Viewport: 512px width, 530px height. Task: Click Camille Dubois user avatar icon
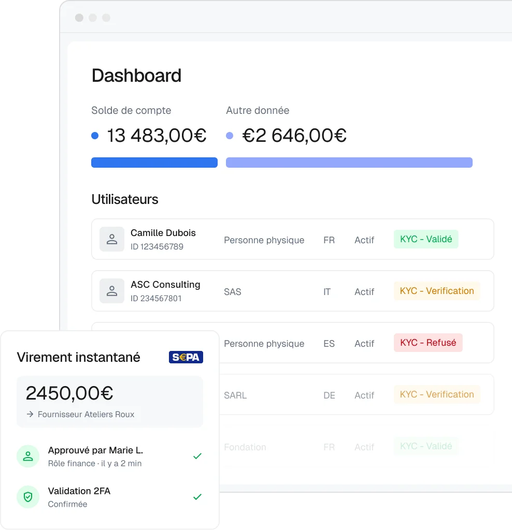click(x=111, y=239)
